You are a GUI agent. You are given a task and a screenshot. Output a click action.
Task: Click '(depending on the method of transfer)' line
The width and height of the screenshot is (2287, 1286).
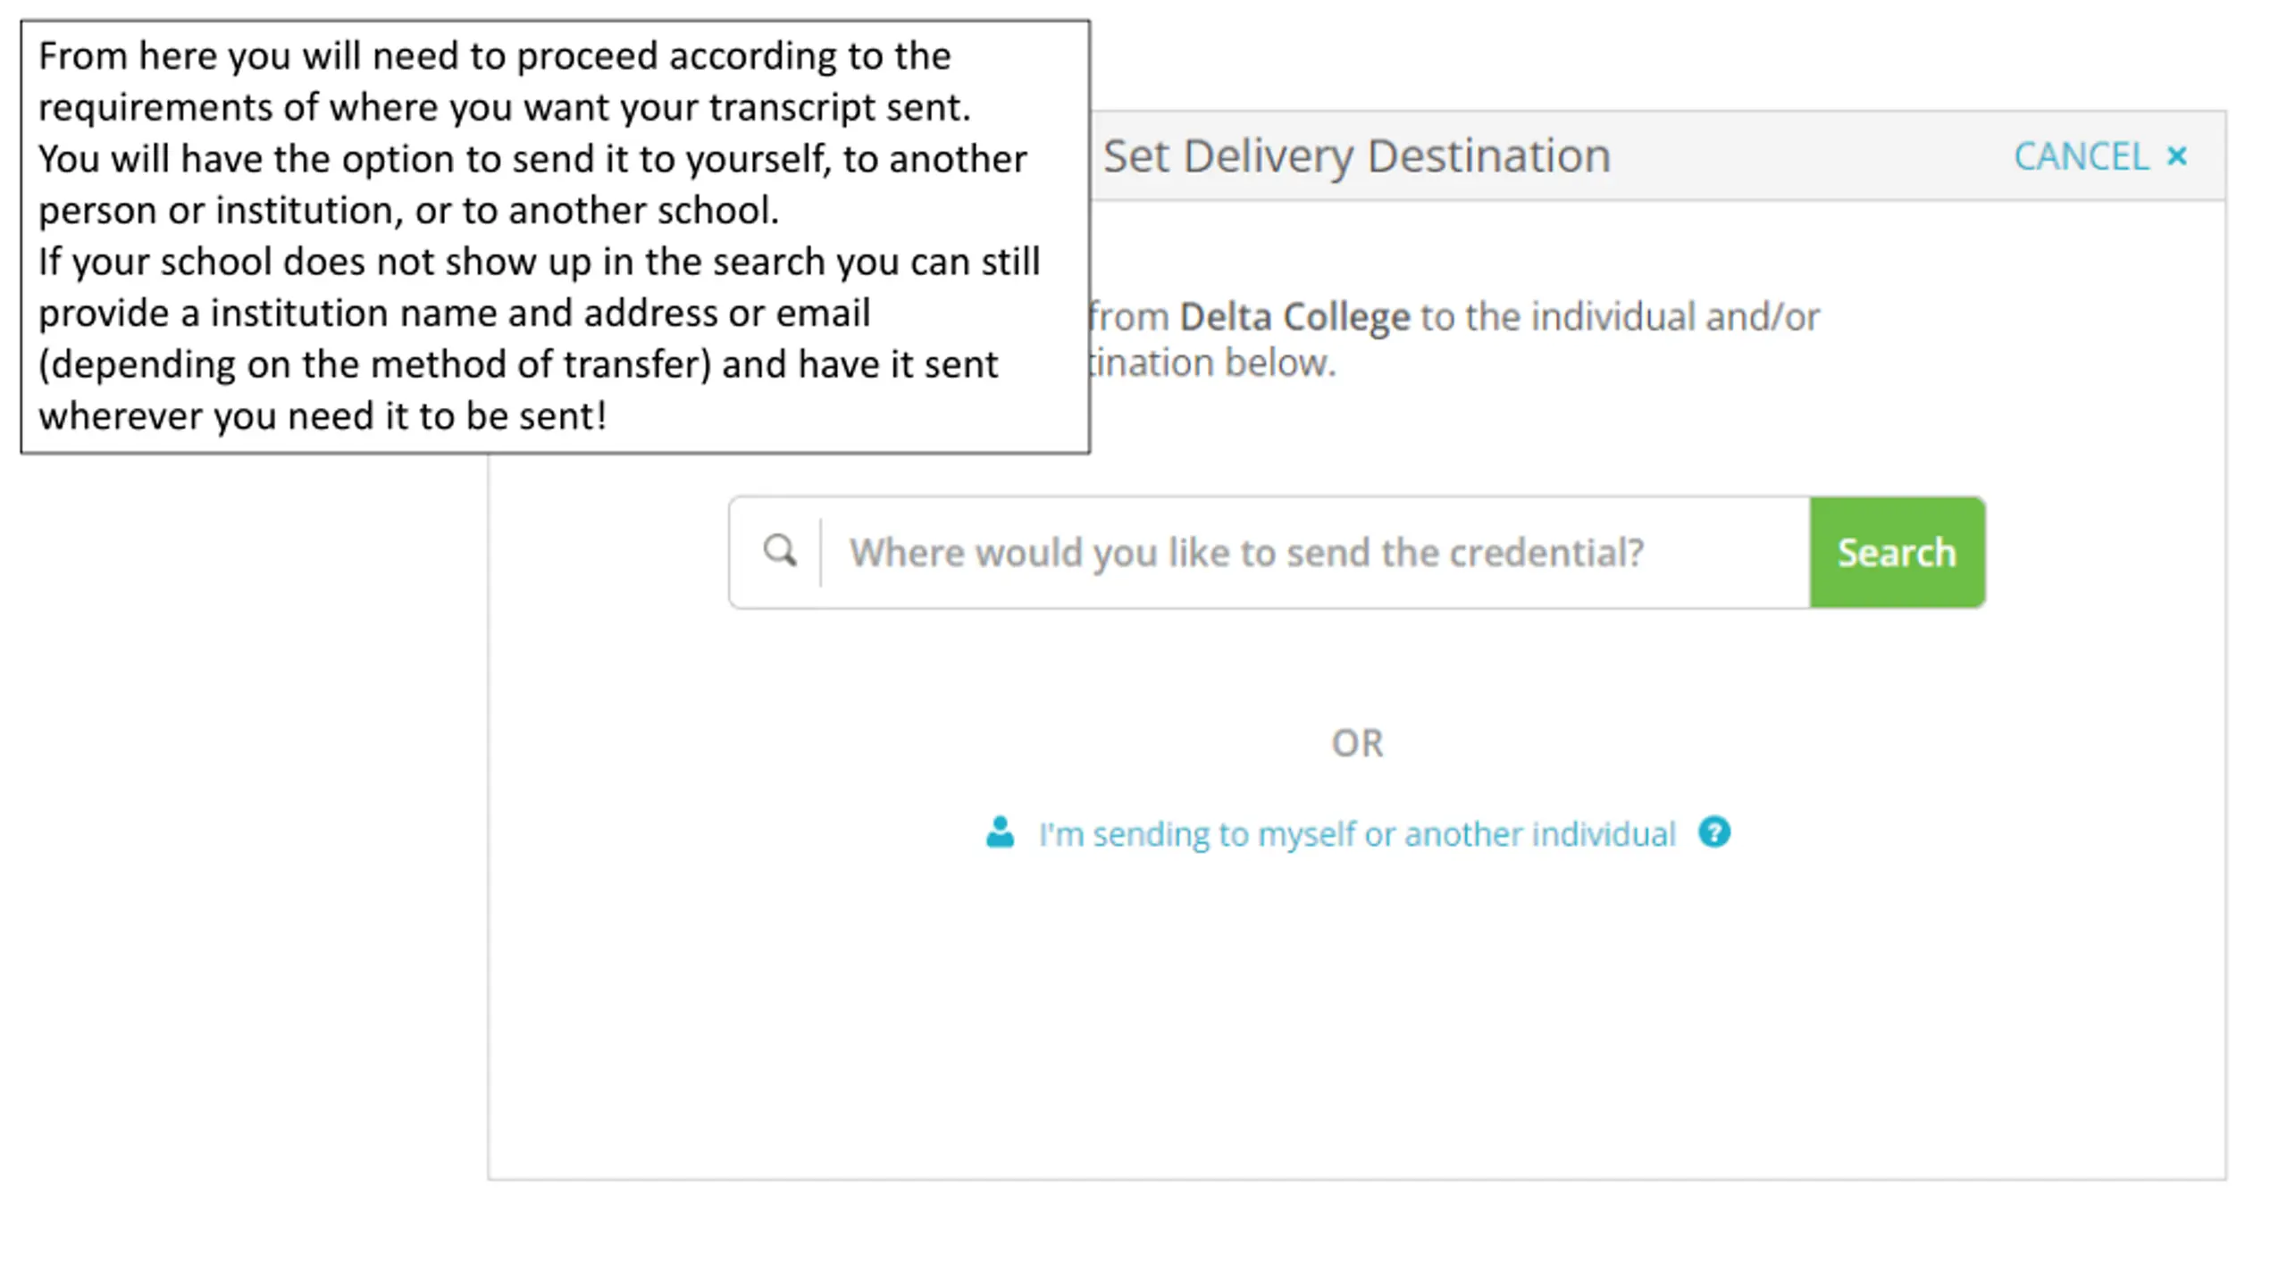518,364
